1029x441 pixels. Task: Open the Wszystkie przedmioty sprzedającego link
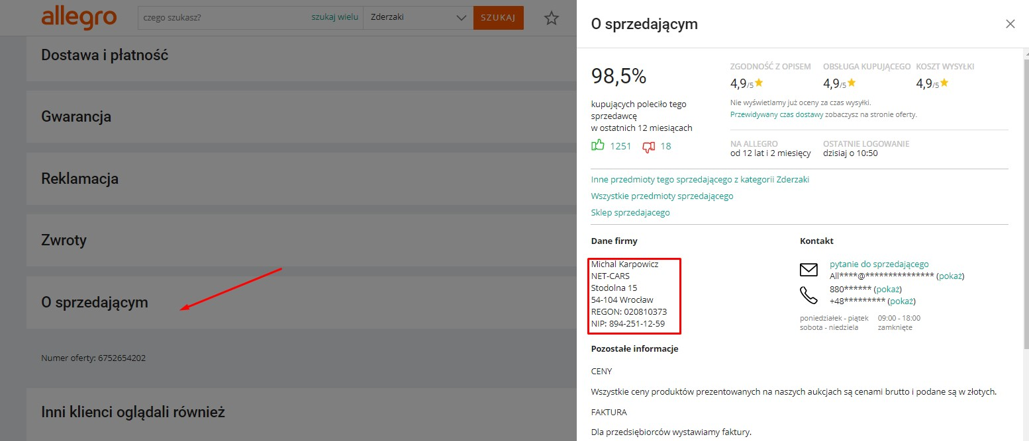point(661,196)
